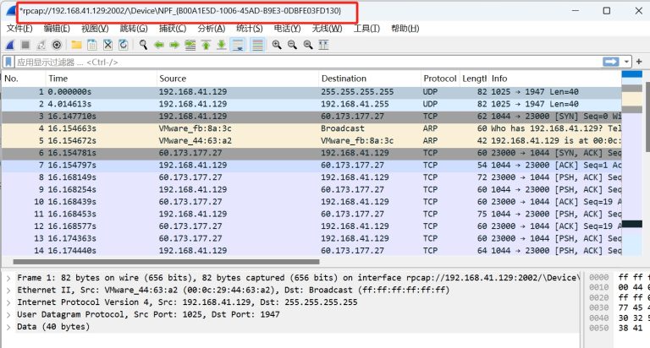Select packet 14 at 16.174440s

(x=311, y=251)
